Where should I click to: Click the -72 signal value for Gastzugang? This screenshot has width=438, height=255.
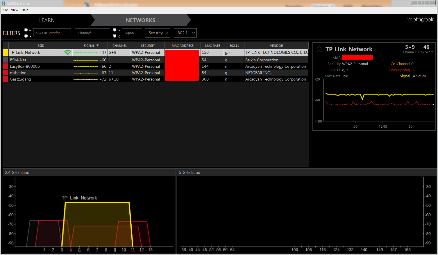click(x=103, y=79)
